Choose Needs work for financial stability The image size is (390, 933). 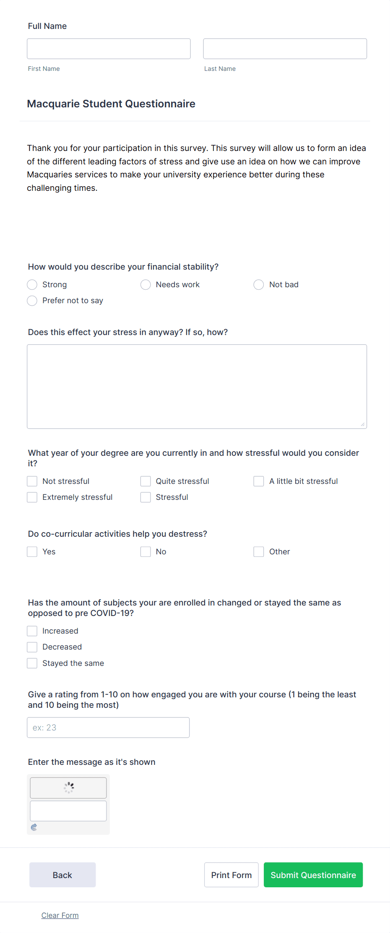point(145,284)
